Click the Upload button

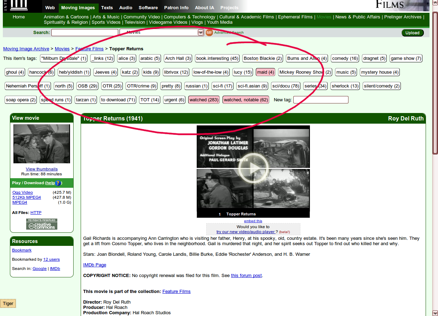[413, 33]
